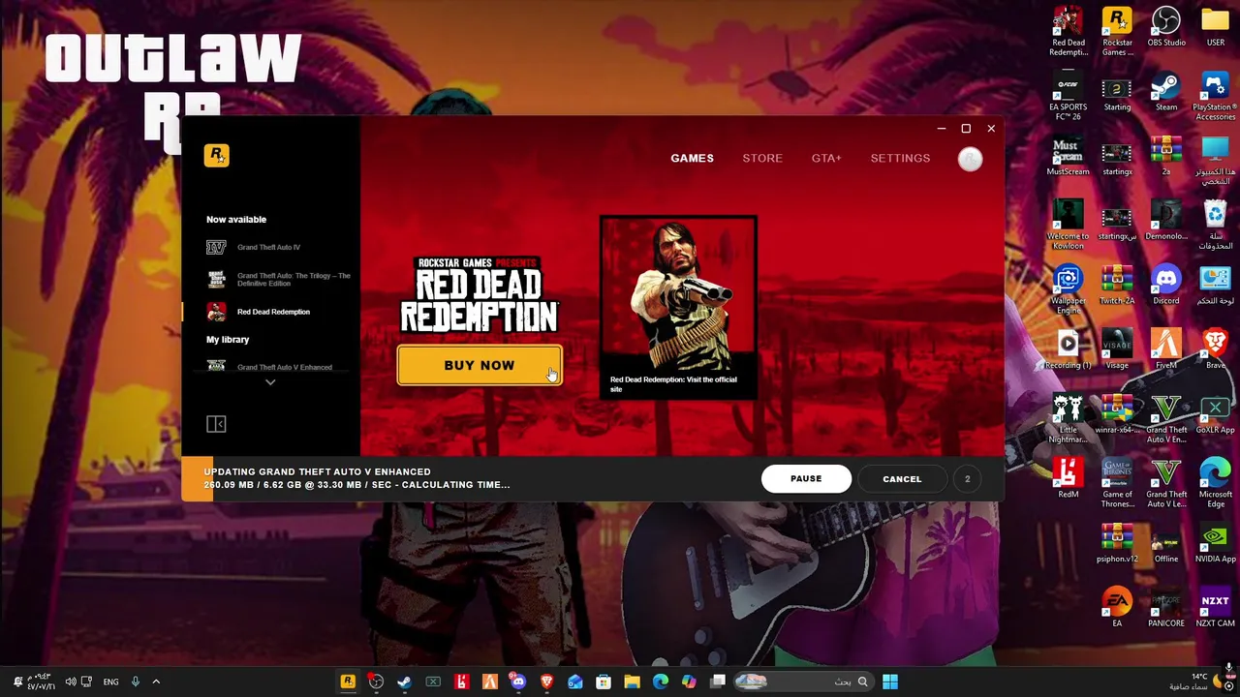Open the profile avatar menu
This screenshot has height=697, width=1240.
pos(970,159)
